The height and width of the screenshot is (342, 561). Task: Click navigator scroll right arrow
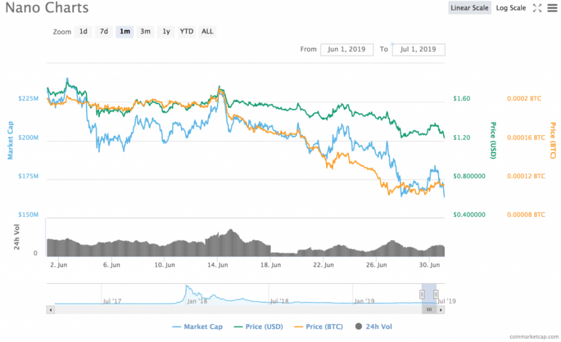click(x=441, y=310)
